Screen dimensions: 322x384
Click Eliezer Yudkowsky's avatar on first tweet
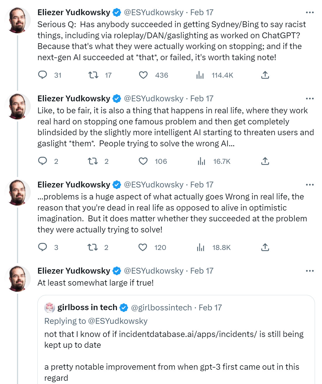click(x=18, y=20)
